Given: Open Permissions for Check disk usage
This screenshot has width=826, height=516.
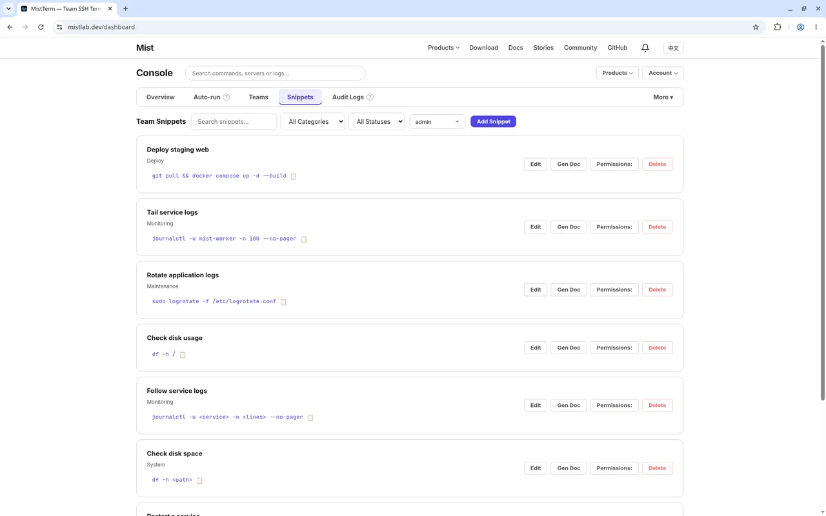Looking at the screenshot, I should pyautogui.click(x=614, y=348).
